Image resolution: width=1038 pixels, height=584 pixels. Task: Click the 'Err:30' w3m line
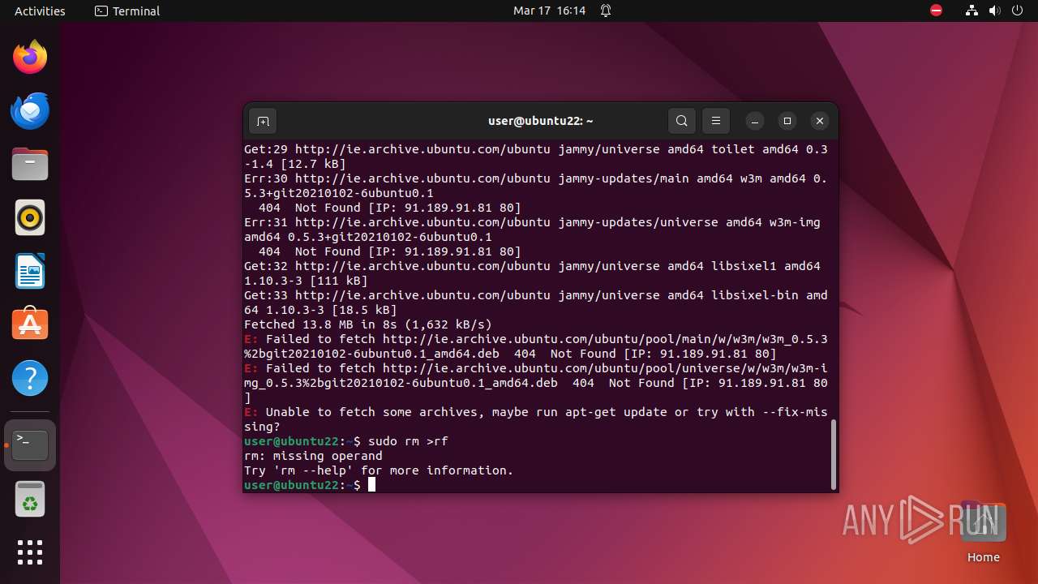point(536,186)
